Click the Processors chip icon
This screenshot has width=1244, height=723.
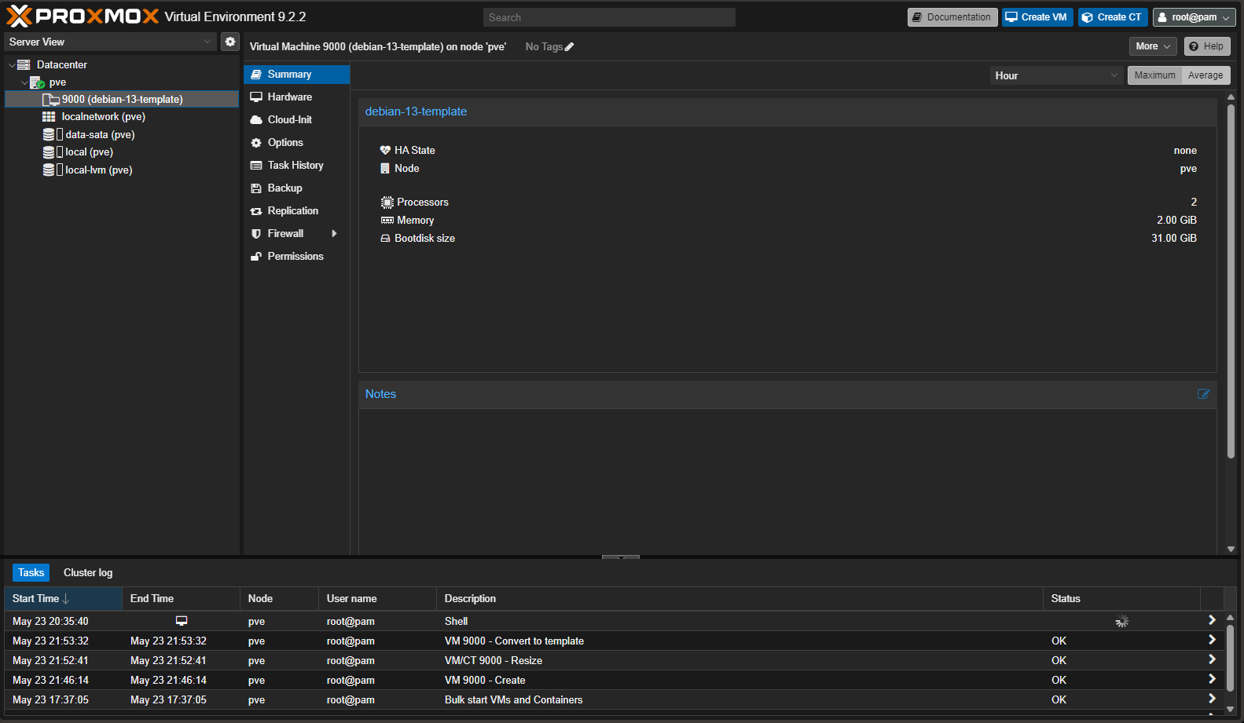point(387,203)
